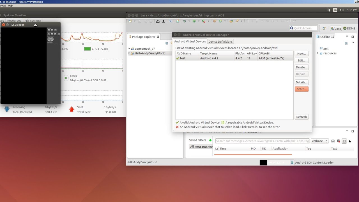
Task: Switch to the DDMS perspective
Action: (x=349, y=28)
